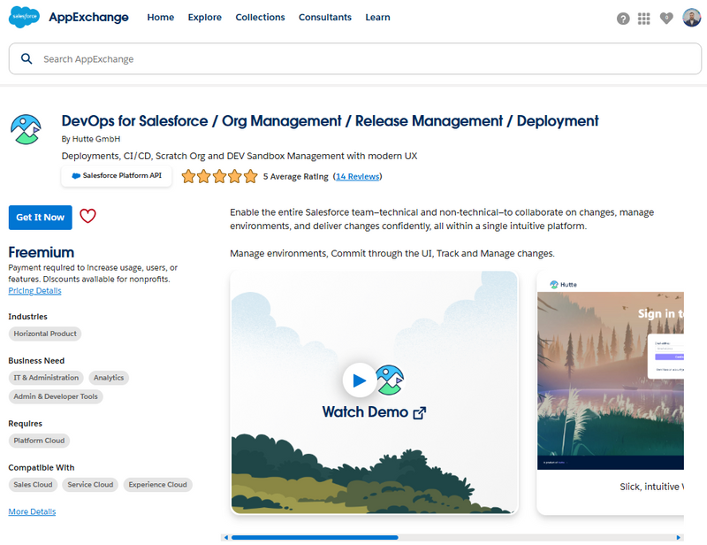Open favorites heart icon in header
The height and width of the screenshot is (545, 707).
(x=666, y=18)
